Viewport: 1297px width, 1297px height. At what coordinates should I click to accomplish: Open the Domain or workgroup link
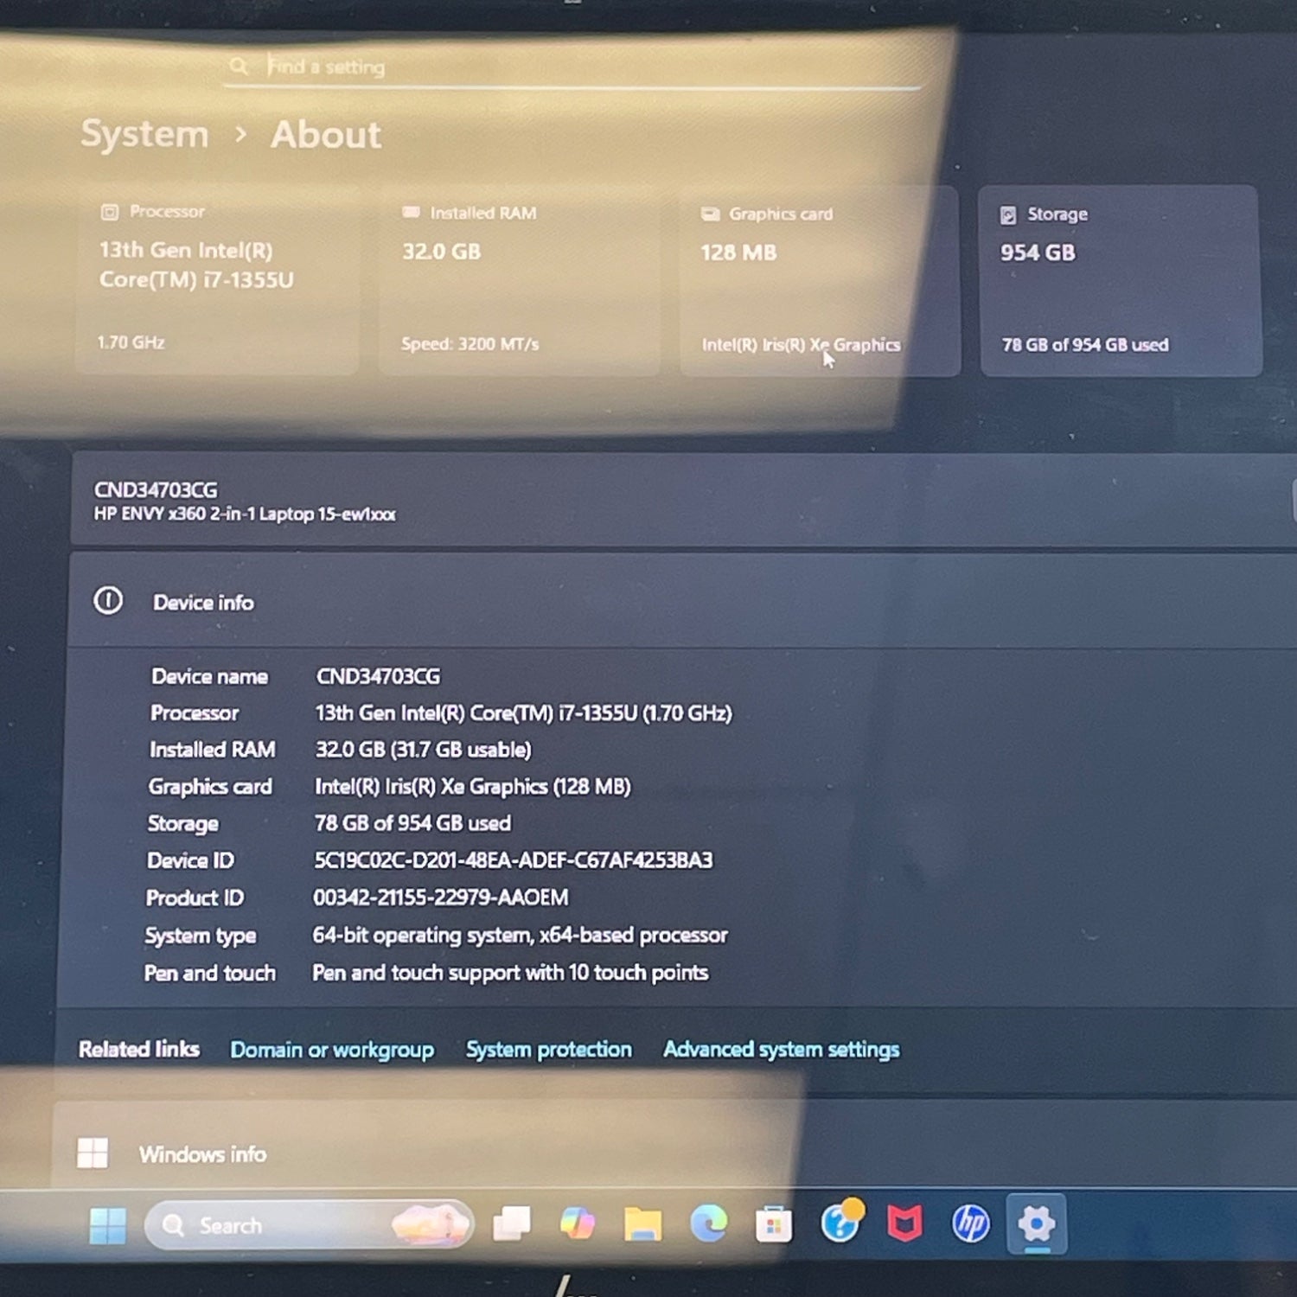click(332, 1050)
